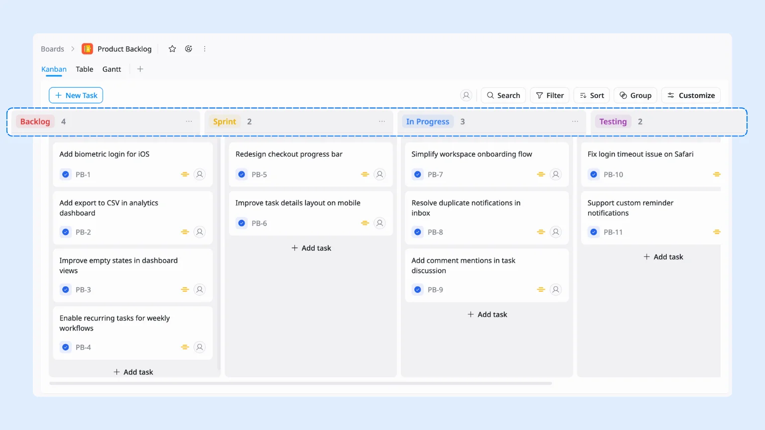Click priority icon on PB-5 card
Image resolution: width=765 pixels, height=430 pixels.
(x=365, y=174)
